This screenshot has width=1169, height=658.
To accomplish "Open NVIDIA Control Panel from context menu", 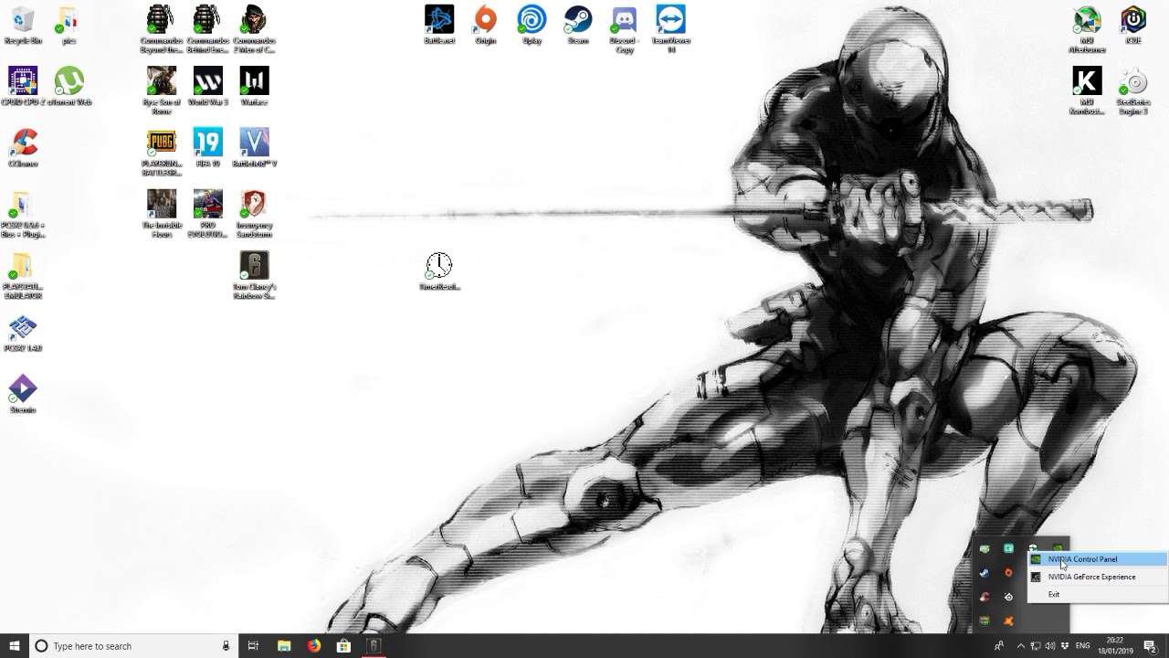I will click(x=1098, y=559).
